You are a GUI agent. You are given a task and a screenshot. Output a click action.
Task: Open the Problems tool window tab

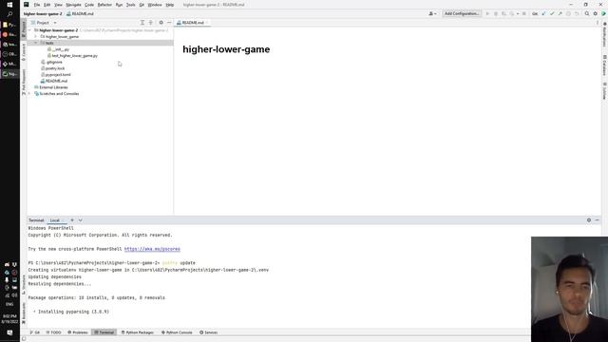tap(78, 332)
